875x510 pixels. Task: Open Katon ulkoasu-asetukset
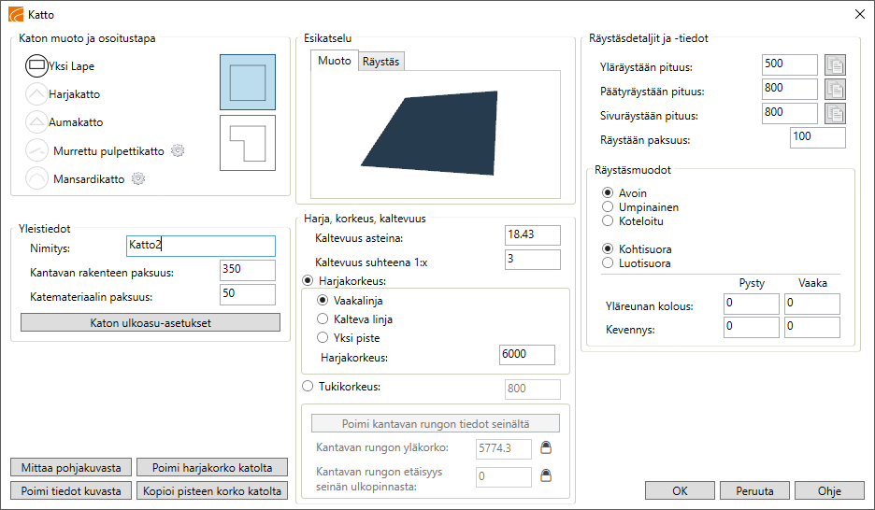tap(151, 322)
